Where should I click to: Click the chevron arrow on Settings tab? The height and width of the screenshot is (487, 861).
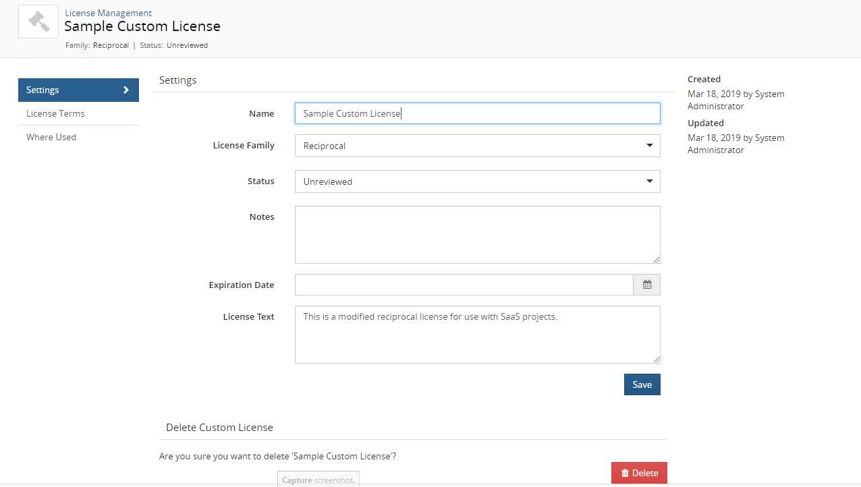click(126, 90)
